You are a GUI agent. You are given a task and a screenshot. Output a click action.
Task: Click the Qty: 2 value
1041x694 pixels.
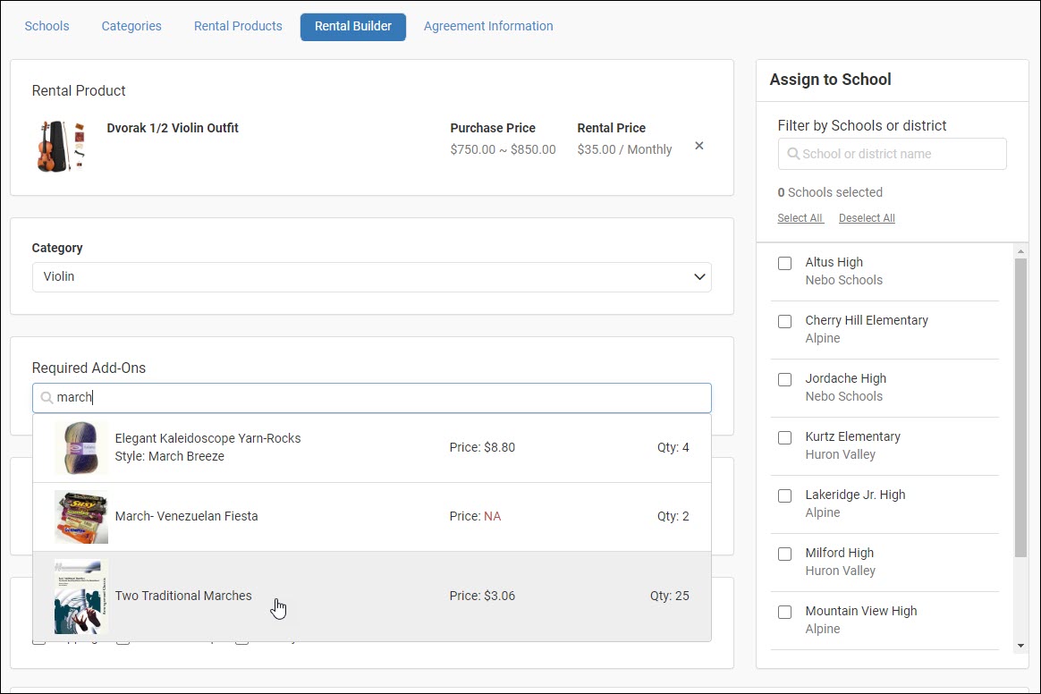[x=673, y=516]
